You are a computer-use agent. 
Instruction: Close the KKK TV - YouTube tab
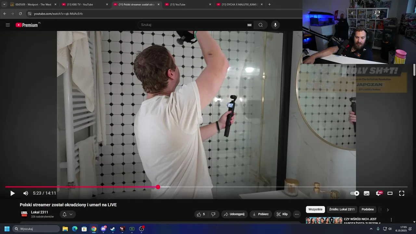point(107,5)
